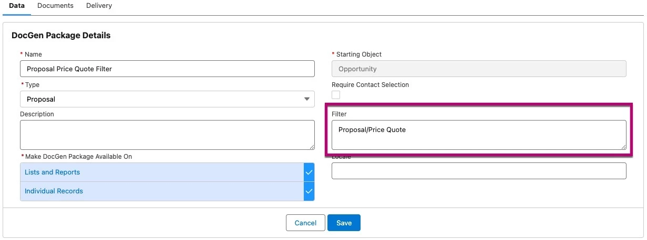Open the Type dropdown arrow
This screenshot has width=647, height=240.
click(307, 99)
